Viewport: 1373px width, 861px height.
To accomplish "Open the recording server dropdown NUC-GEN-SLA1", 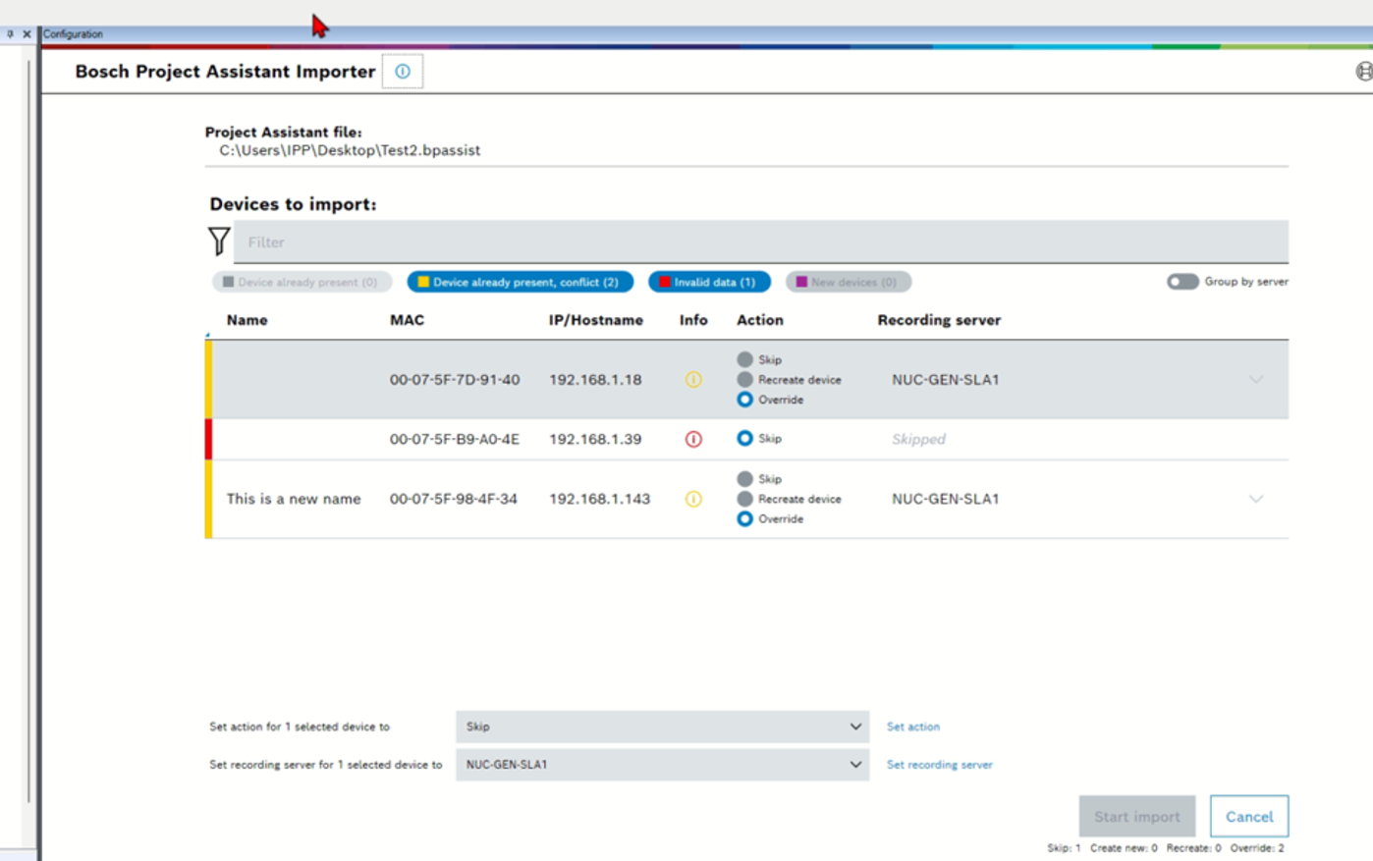I will (662, 764).
